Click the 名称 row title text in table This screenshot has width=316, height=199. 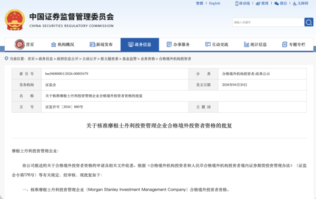tap(94, 96)
